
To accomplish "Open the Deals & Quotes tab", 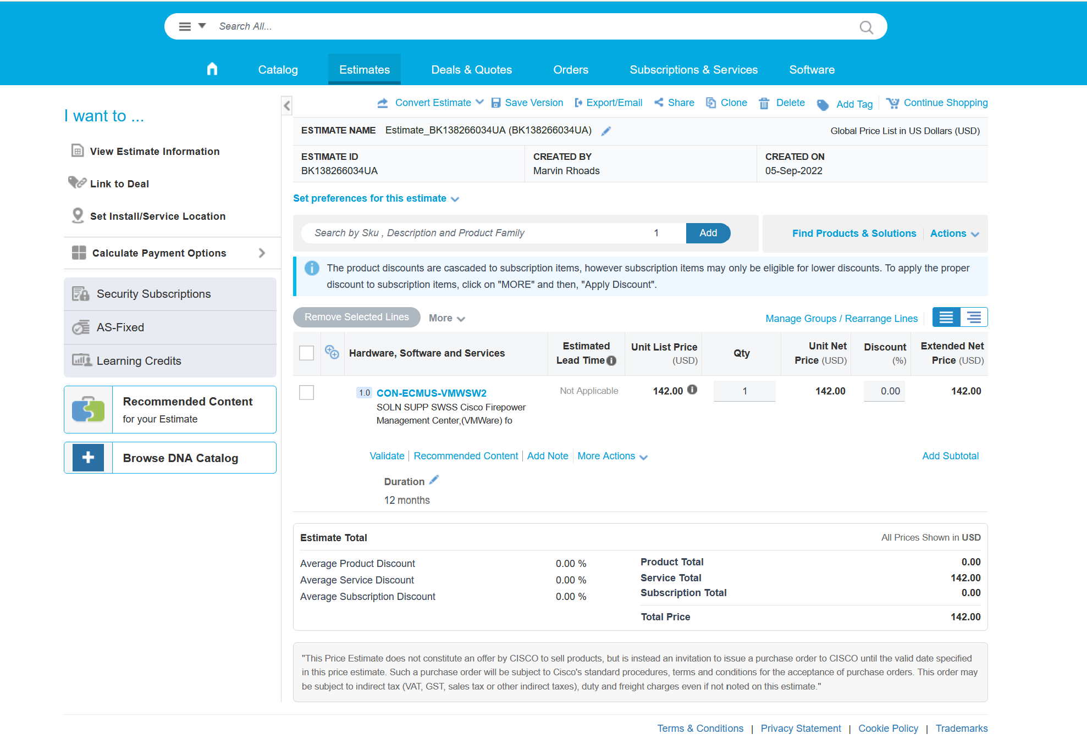I will [x=471, y=70].
